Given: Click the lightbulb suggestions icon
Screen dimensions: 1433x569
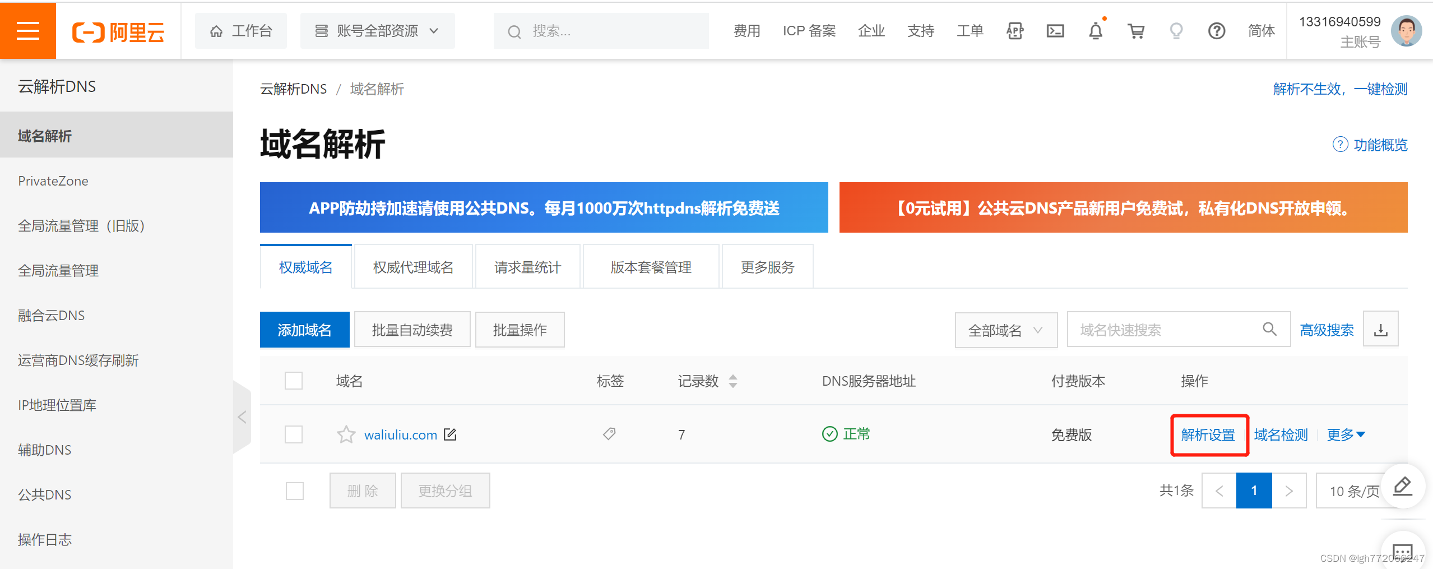Looking at the screenshot, I should 1176,31.
